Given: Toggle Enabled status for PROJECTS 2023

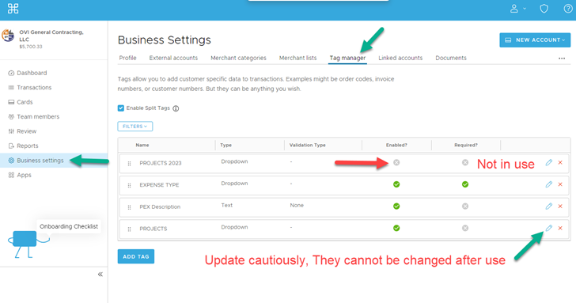Looking at the screenshot, I should [x=396, y=162].
